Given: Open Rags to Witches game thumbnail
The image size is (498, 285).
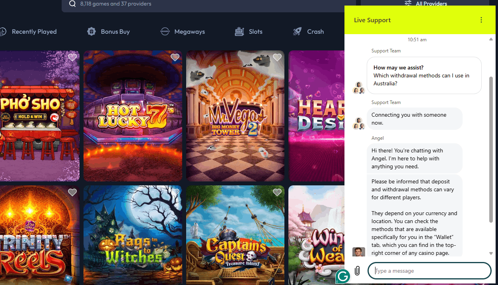Looking at the screenshot, I should [x=133, y=235].
